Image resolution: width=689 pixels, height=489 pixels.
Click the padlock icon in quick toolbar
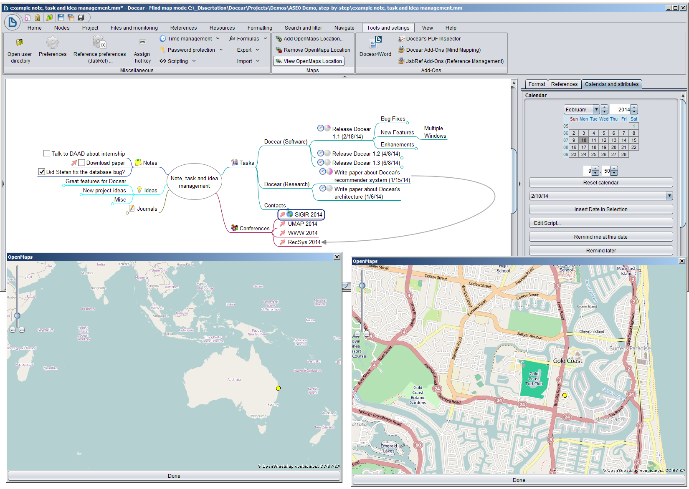(x=38, y=18)
